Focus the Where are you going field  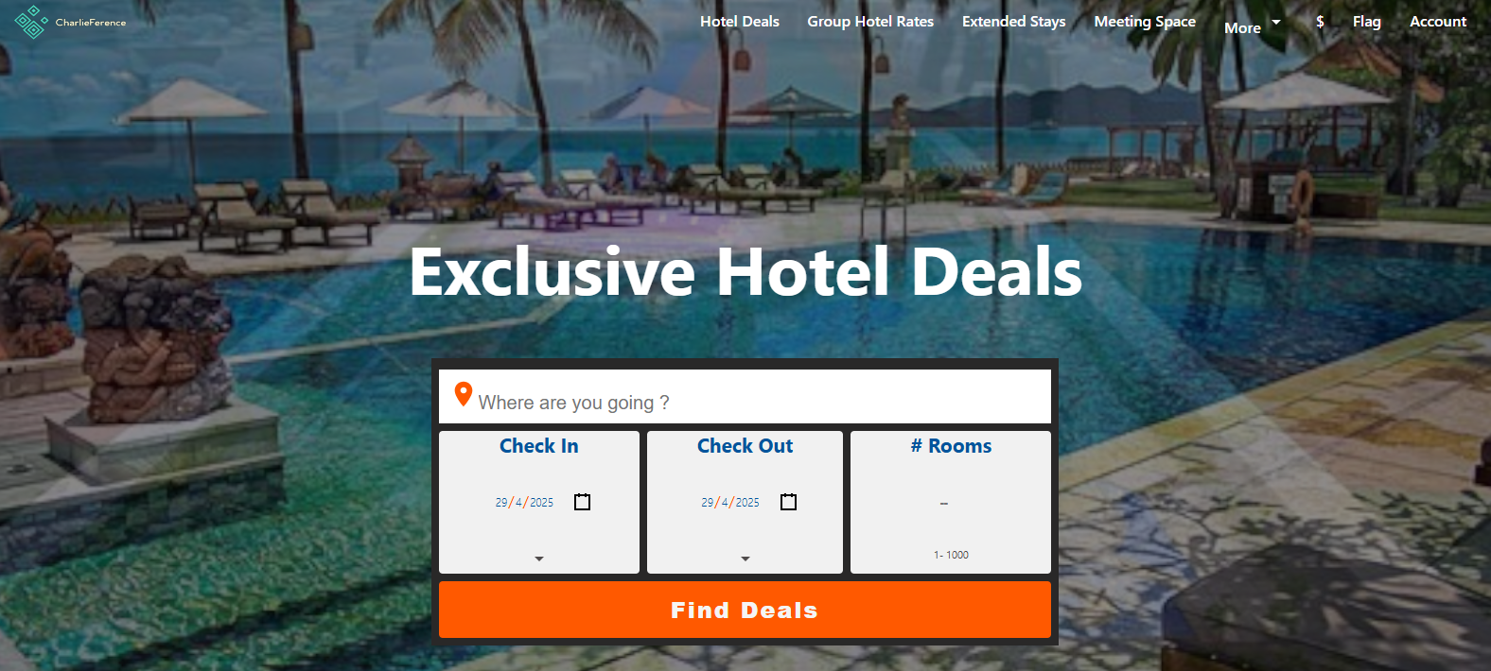click(x=745, y=397)
